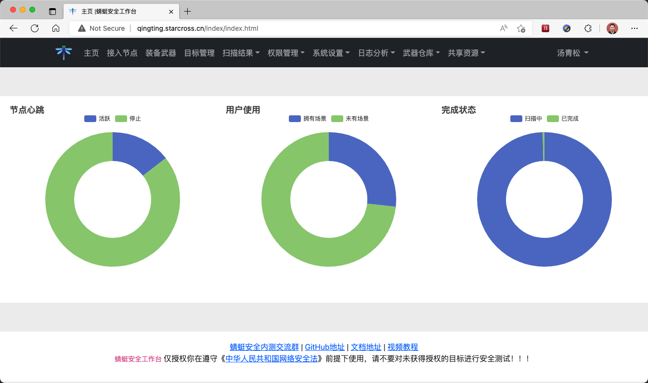The width and height of the screenshot is (648, 383).
Task: Refresh the page with the reload icon
Action: click(34, 28)
